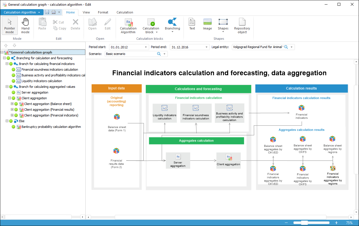Screen dimensions: 359x226
Task: Switch to the Format ribbon tab
Action: 103,12
